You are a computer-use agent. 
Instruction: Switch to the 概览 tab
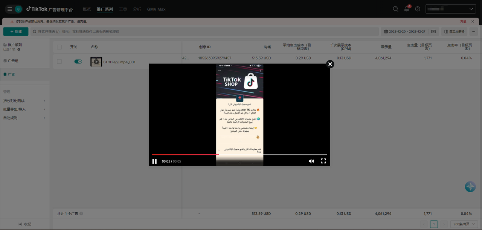click(x=87, y=9)
